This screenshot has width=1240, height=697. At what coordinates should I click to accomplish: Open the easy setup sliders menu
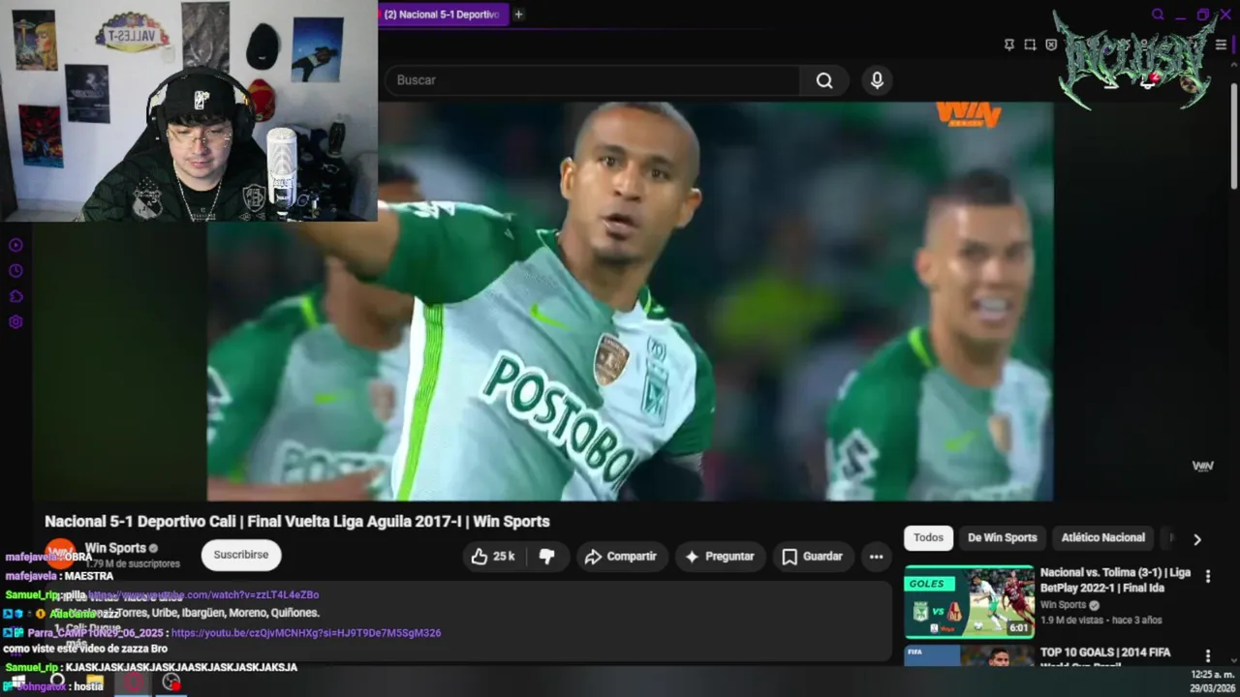coord(1221,45)
